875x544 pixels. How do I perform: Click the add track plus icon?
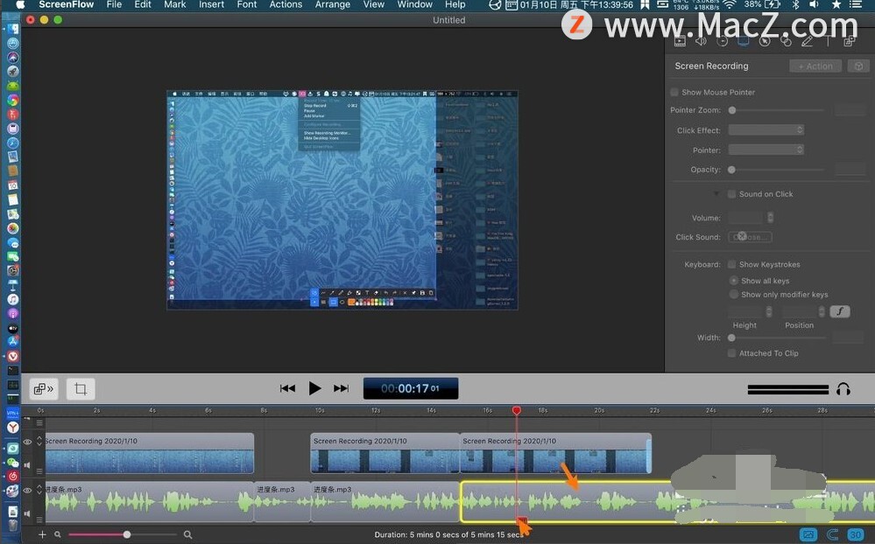click(x=42, y=534)
